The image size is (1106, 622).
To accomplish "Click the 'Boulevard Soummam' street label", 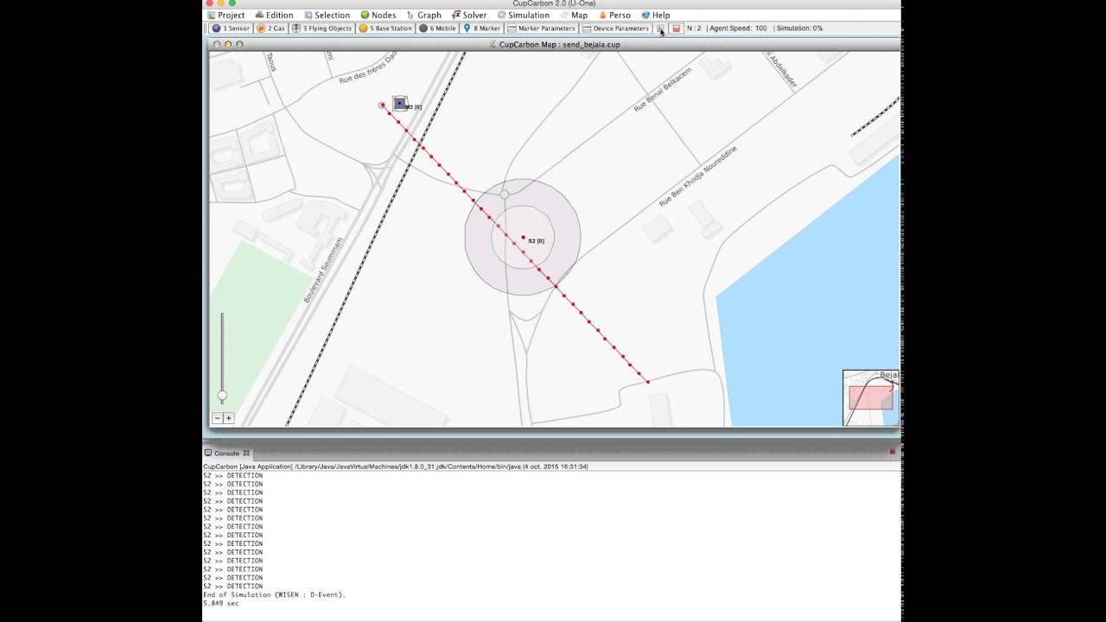I will (323, 270).
